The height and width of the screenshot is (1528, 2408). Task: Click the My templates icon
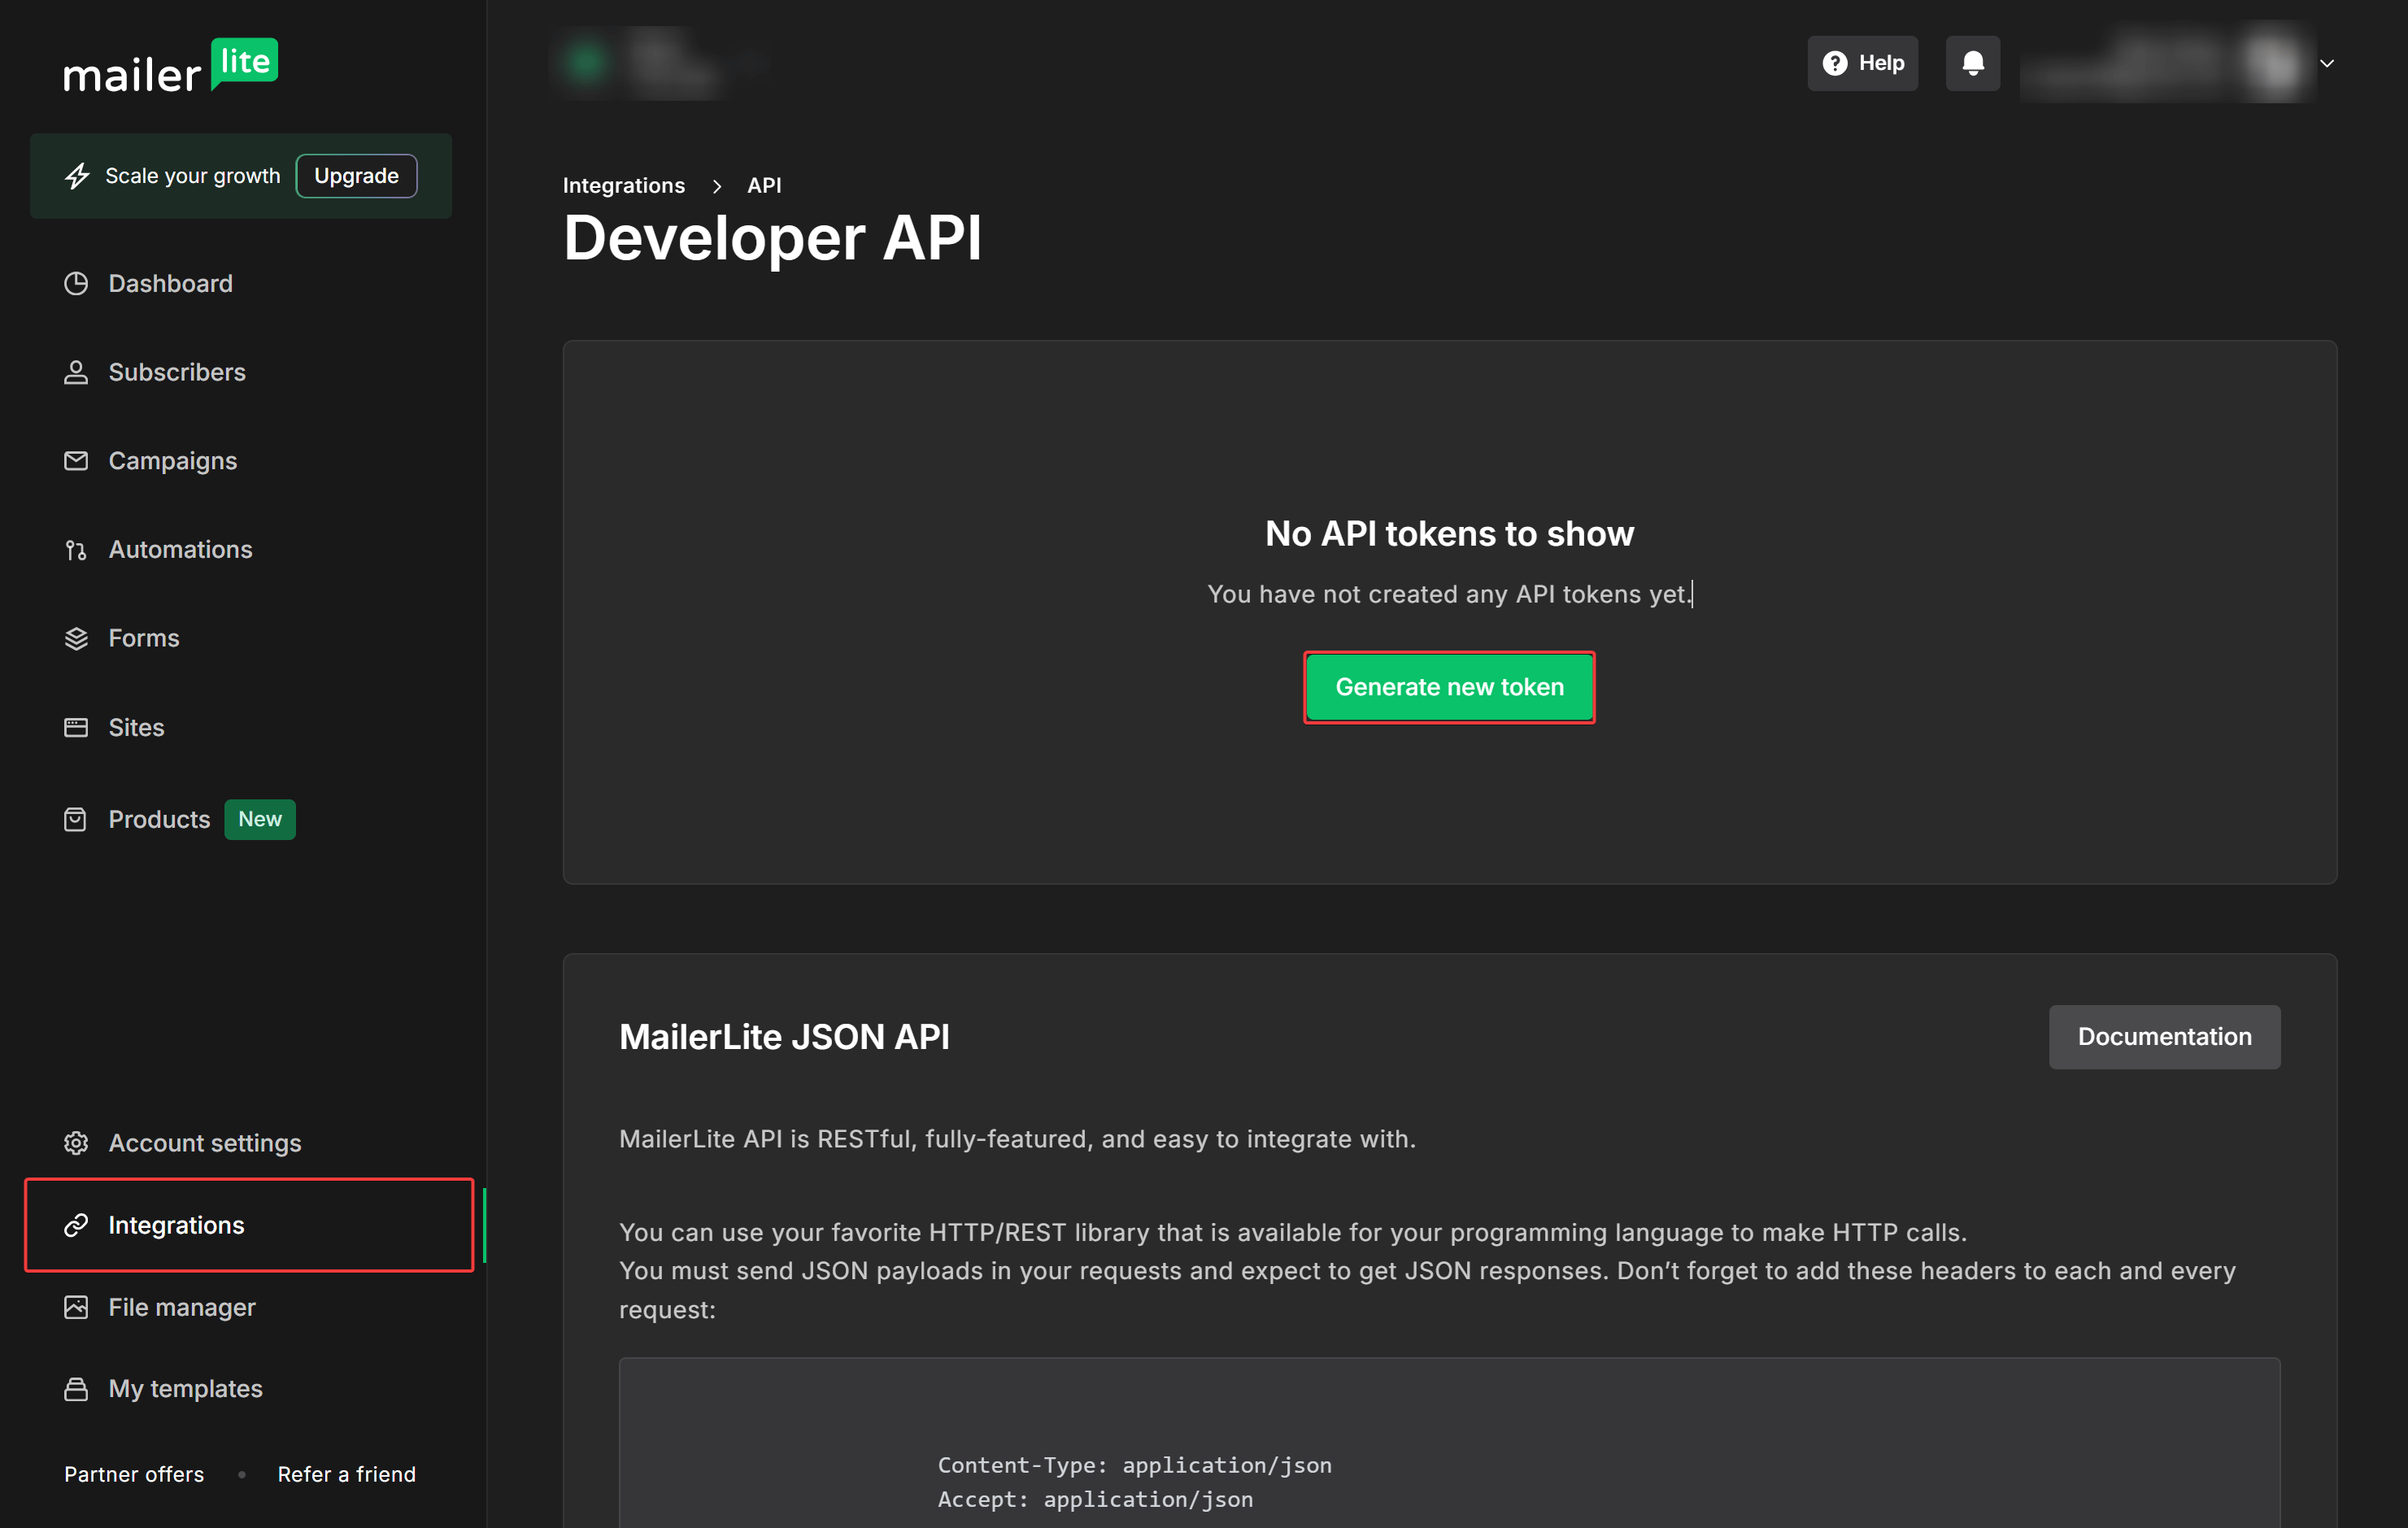[x=76, y=1389]
